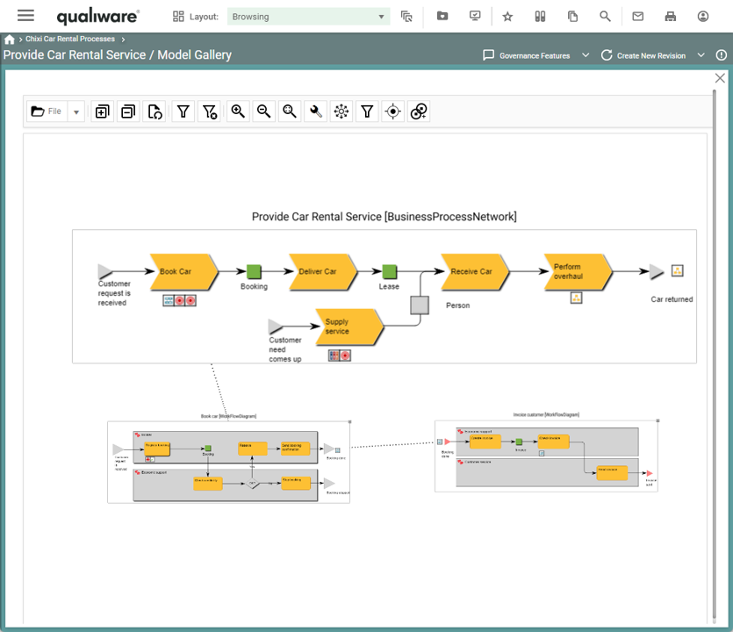The height and width of the screenshot is (632, 733).
Task: Click icon strip under Book Car
Action: [x=179, y=300]
